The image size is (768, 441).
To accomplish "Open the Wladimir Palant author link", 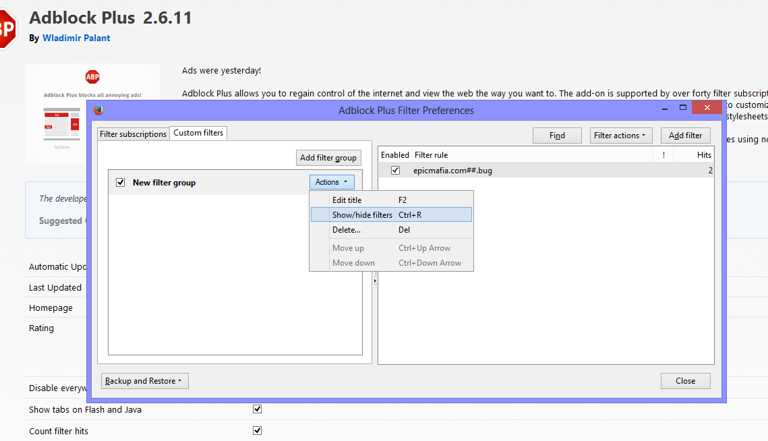I will 76,38.
